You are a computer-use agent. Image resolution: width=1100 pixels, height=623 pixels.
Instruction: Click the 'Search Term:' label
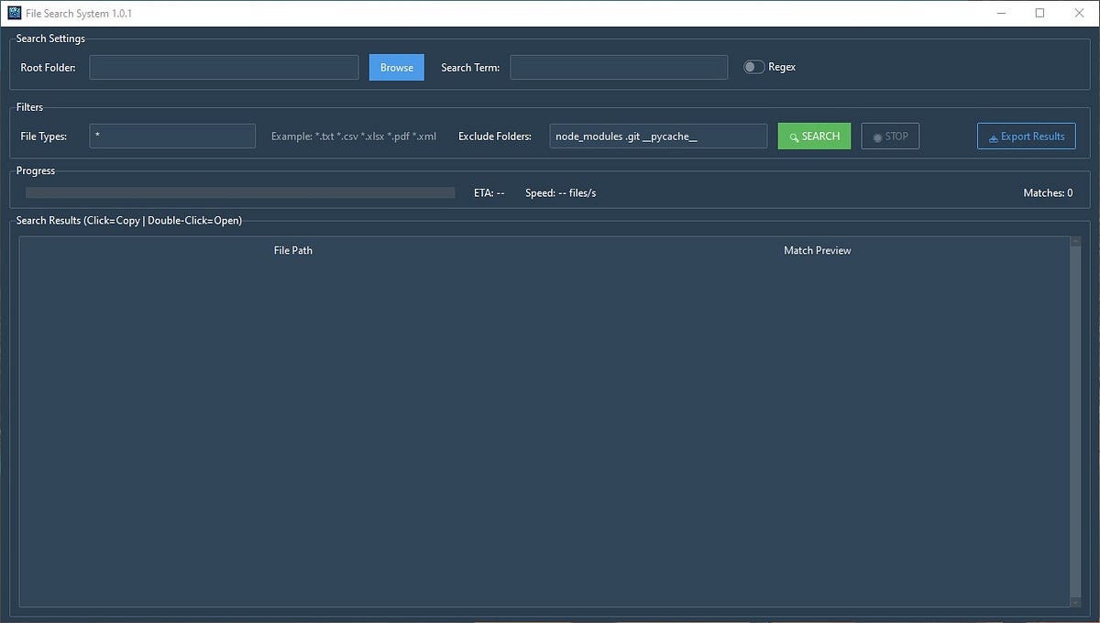[x=470, y=68]
